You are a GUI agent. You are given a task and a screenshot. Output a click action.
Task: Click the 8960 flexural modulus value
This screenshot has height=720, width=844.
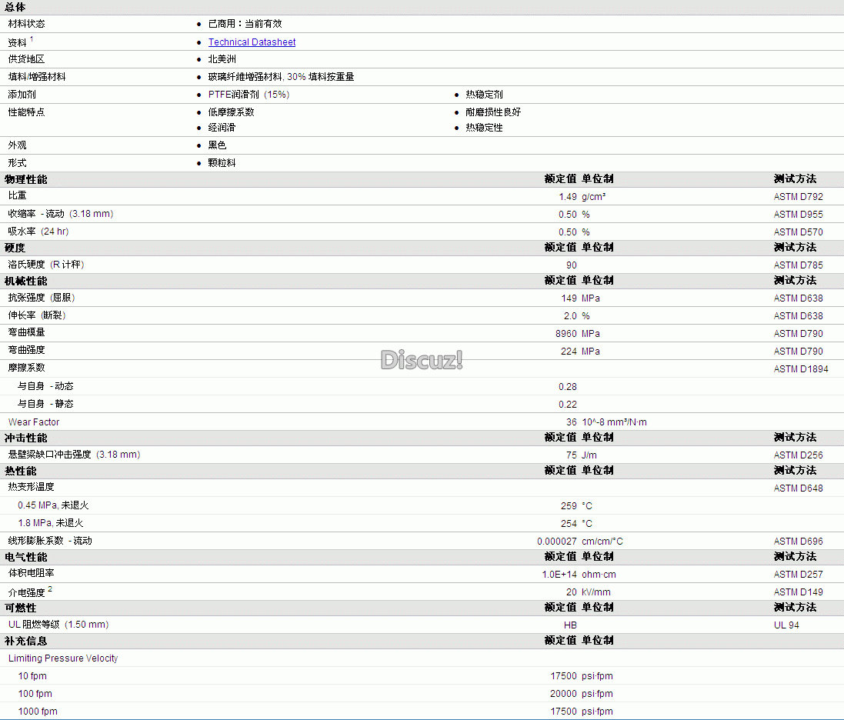pyautogui.click(x=565, y=334)
